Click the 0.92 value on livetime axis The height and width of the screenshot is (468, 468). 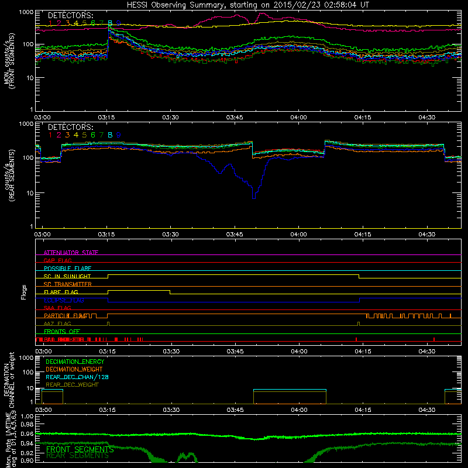pos(27,453)
